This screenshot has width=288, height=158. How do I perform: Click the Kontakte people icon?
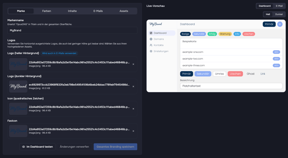(x=151, y=45)
